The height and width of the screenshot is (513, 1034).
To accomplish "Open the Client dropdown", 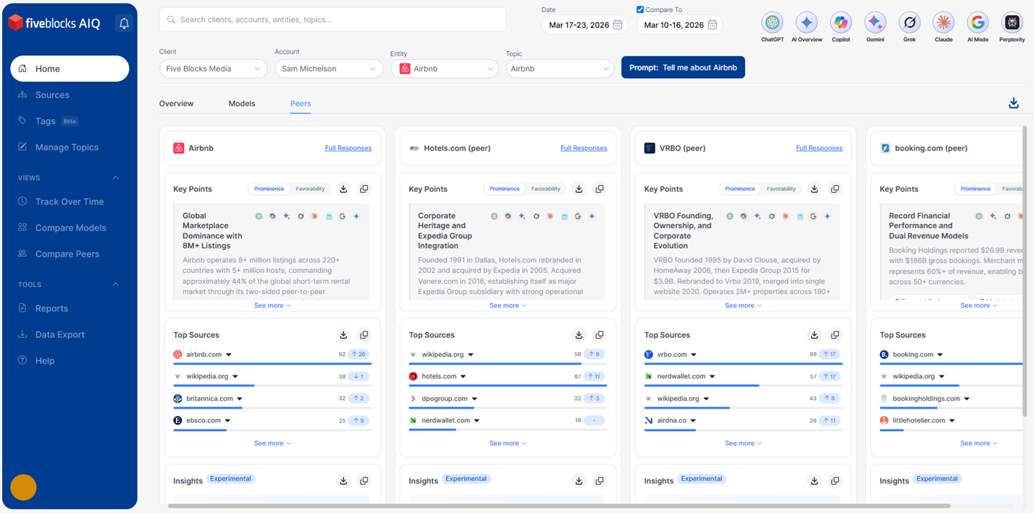I will [x=213, y=69].
